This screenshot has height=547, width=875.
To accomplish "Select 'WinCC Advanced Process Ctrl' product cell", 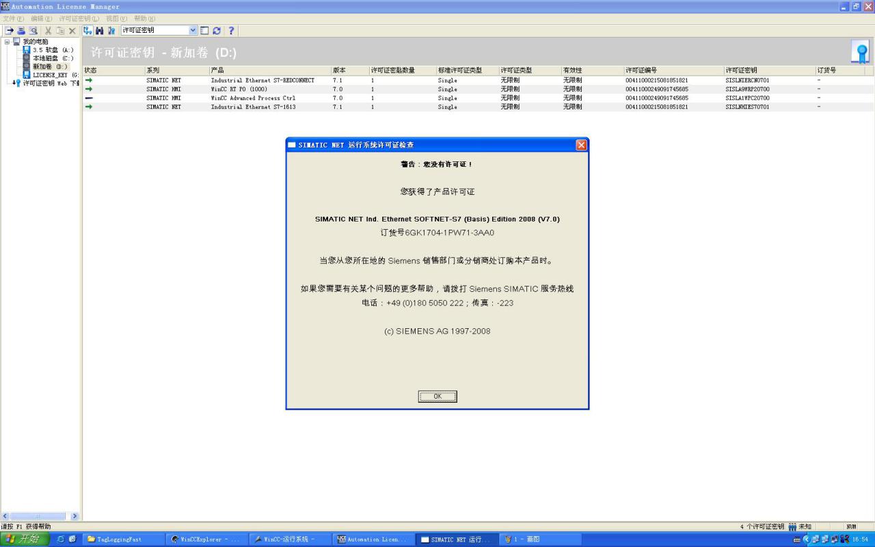I will [253, 98].
